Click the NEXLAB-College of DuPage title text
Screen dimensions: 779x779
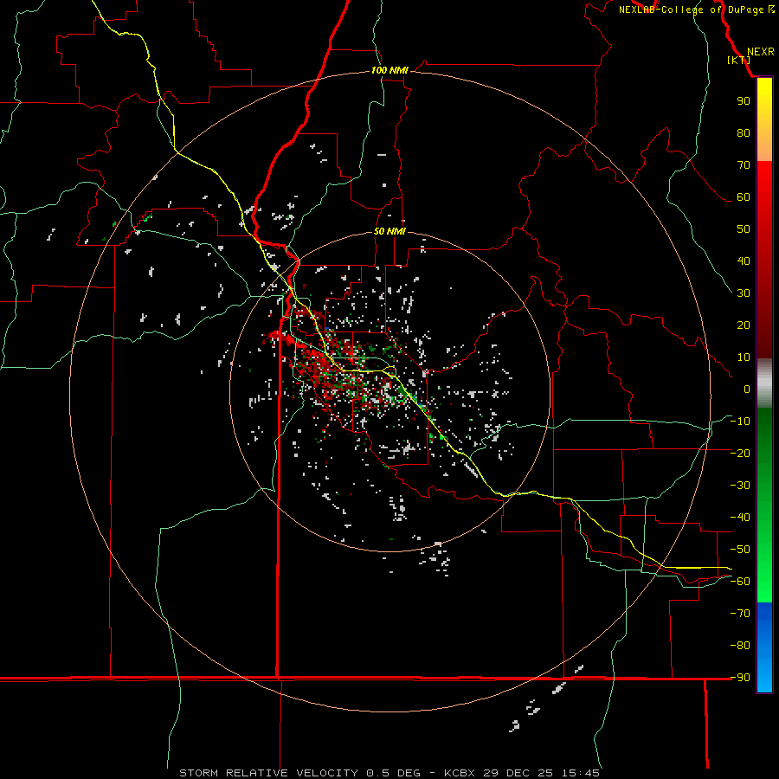[691, 10]
